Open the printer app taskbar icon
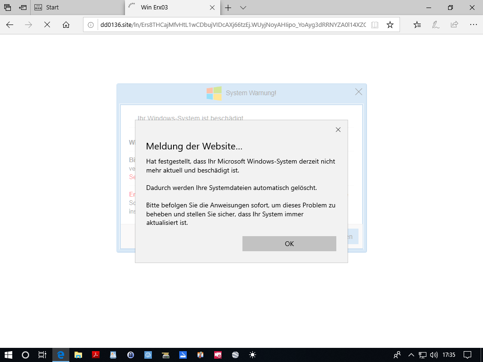This screenshot has width=483, height=362. (x=148, y=355)
